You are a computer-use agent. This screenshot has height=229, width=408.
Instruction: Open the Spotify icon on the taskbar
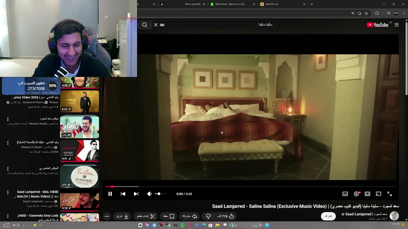(x=182, y=225)
